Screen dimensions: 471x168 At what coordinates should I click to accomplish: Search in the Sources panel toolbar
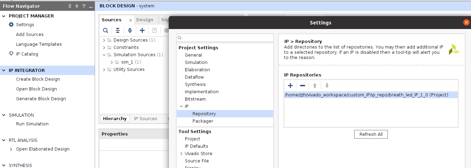[106, 30]
